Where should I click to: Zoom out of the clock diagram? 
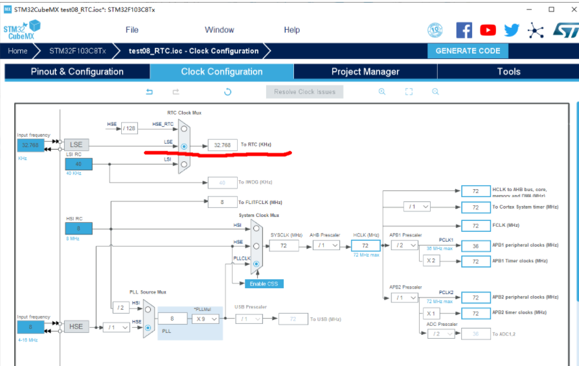pyautogui.click(x=435, y=91)
